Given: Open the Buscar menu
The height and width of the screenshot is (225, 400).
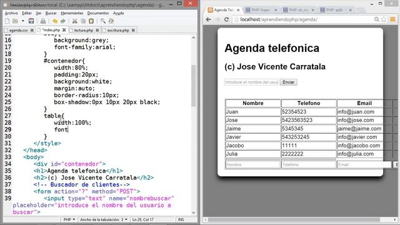Looking at the screenshot, I should click(51, 13).
